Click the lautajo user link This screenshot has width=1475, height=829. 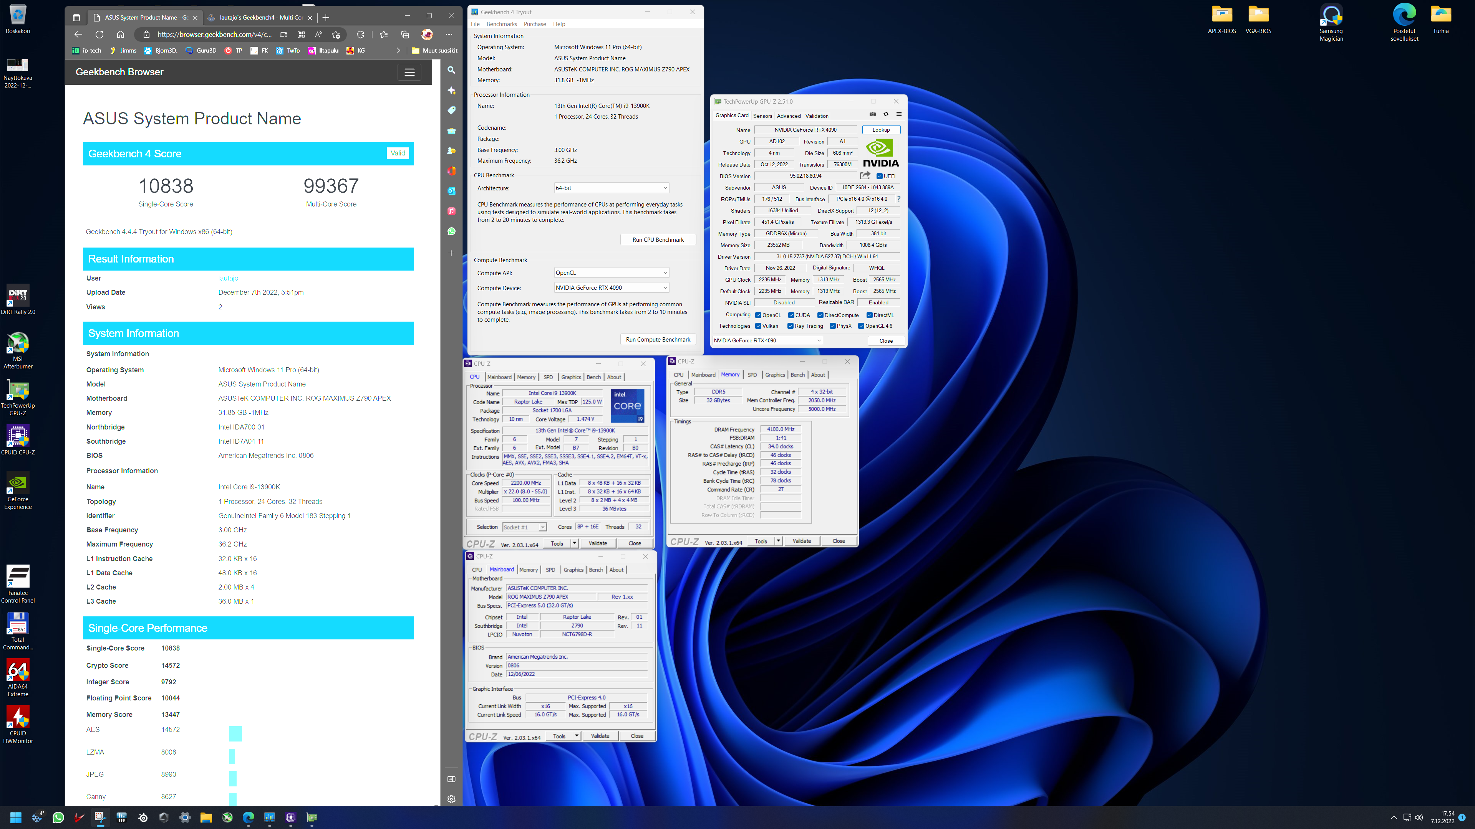pyautogui.click(x=228, y=278)
